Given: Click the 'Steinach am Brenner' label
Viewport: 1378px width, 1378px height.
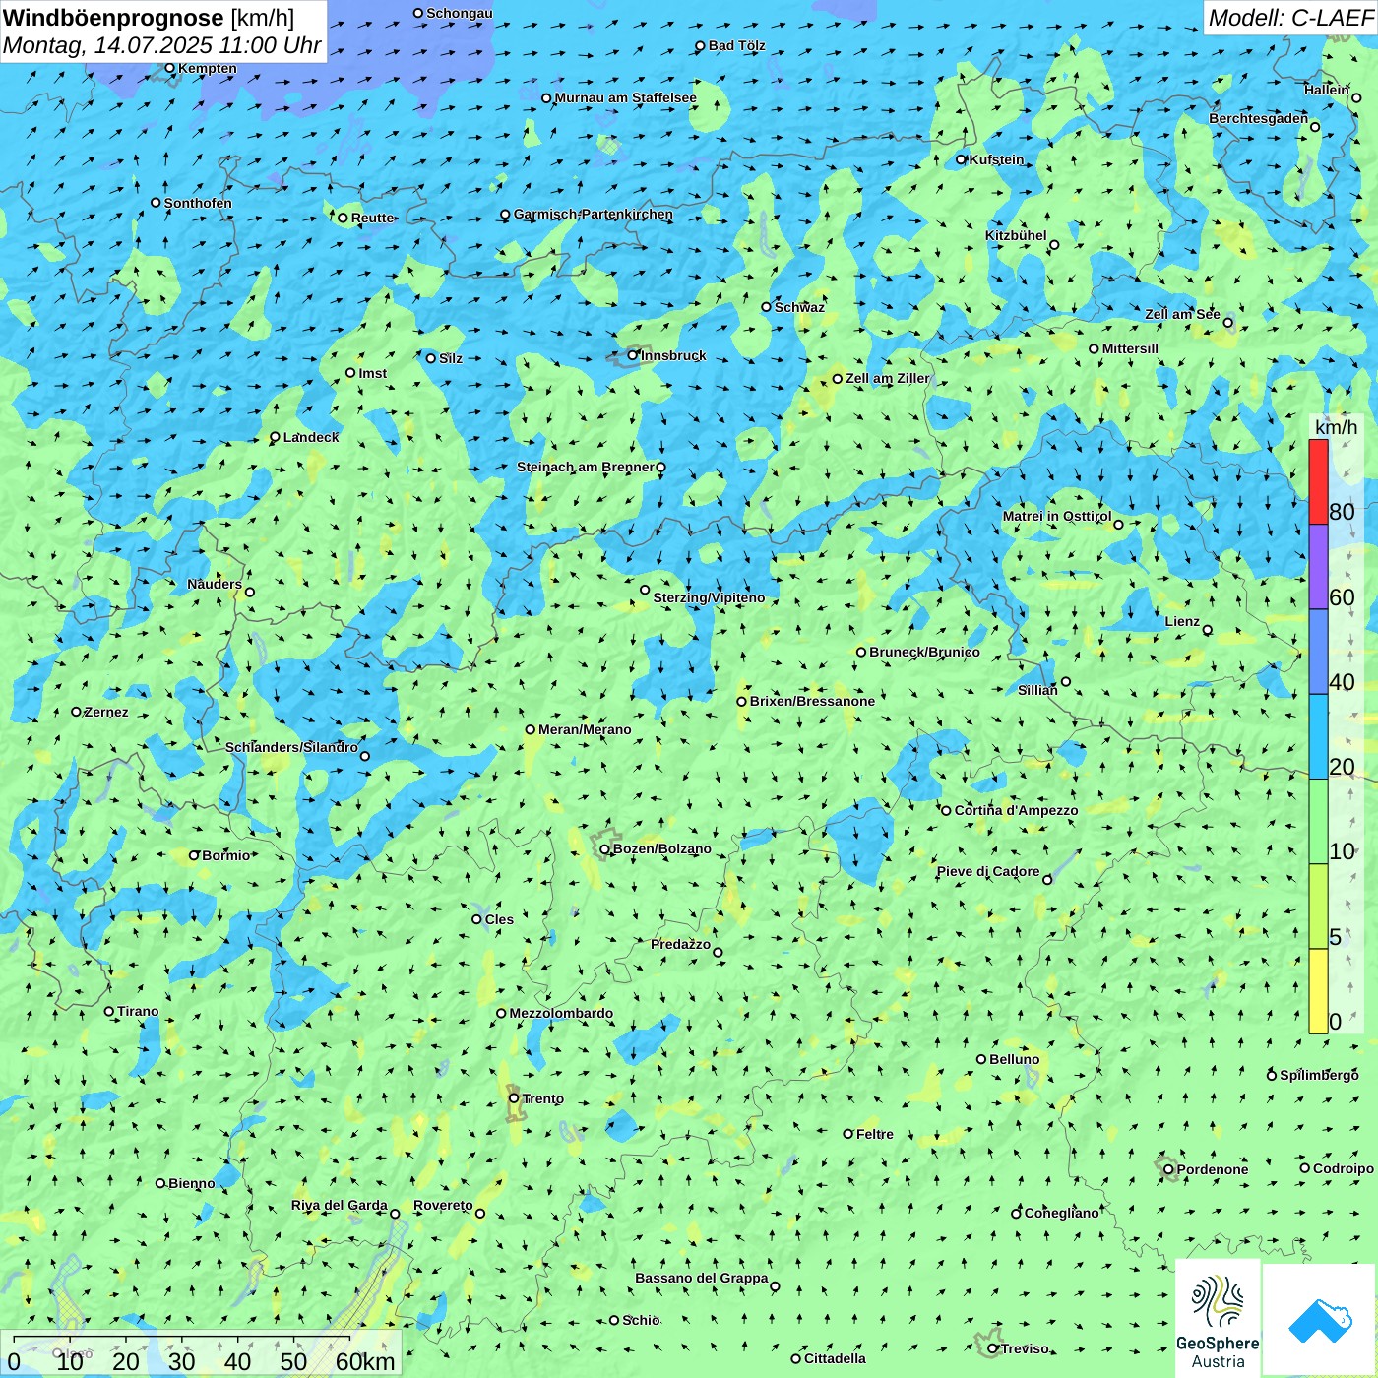Looking at the screenshot, I should point(585,467).
